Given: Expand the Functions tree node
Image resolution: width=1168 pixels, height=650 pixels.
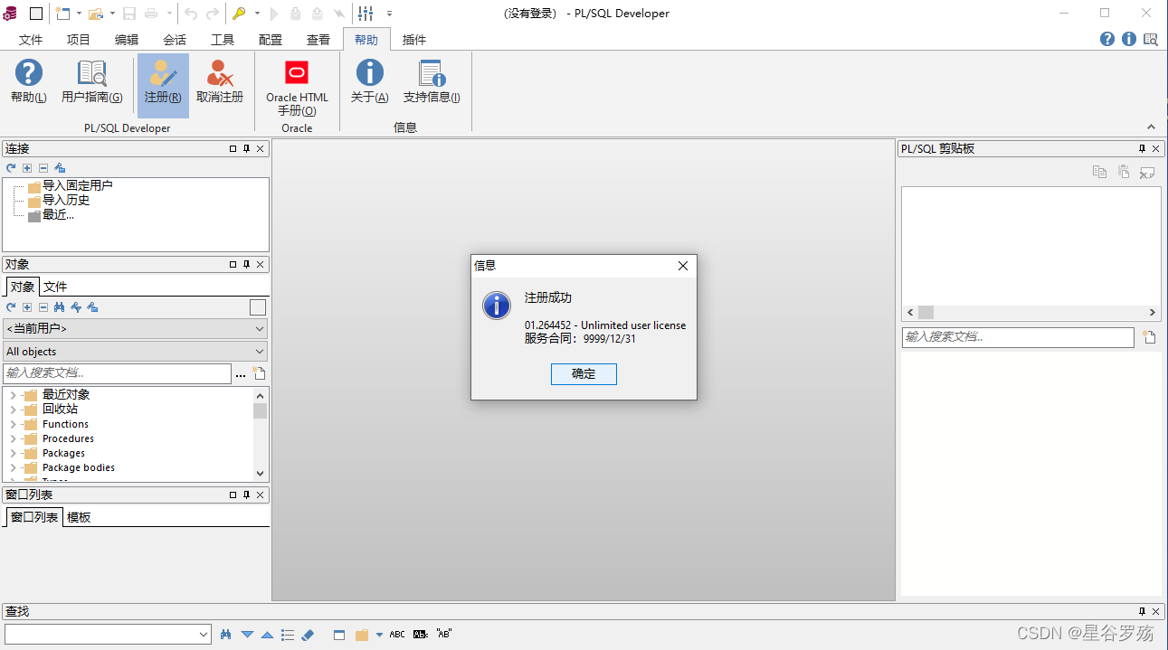Looking at the screenshot, I should 13,424.
